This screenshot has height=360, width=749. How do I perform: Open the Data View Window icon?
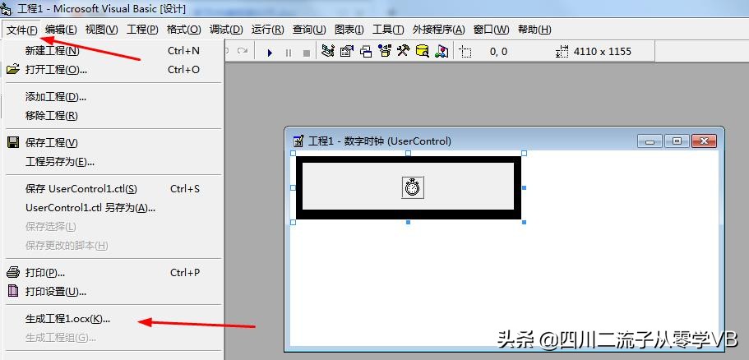pos(423,51)
